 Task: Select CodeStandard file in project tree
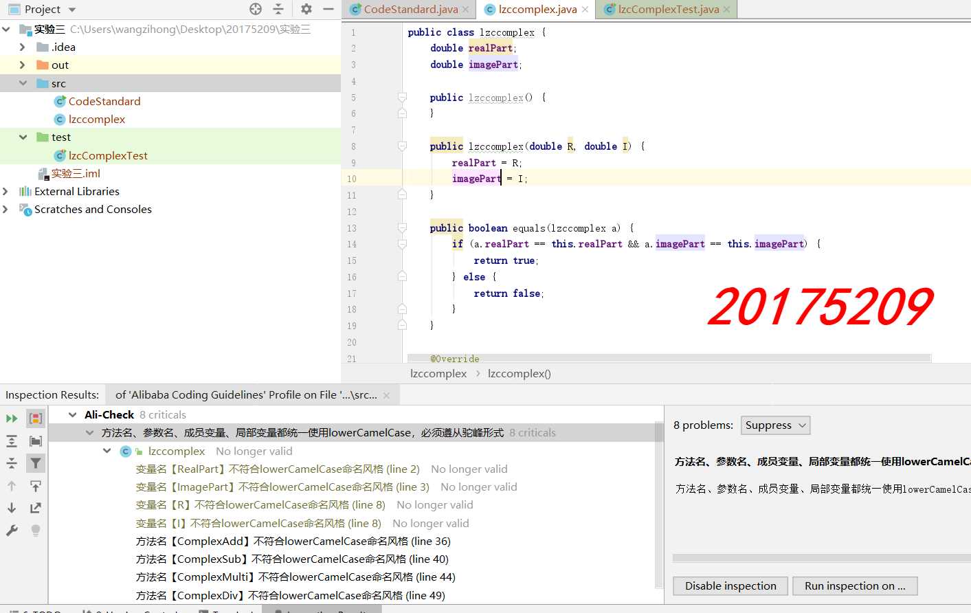104,101
